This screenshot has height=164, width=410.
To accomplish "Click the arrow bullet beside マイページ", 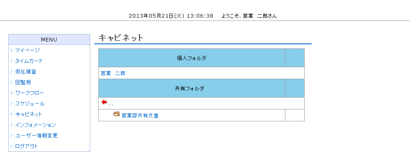I will click(x=12, y=50).
